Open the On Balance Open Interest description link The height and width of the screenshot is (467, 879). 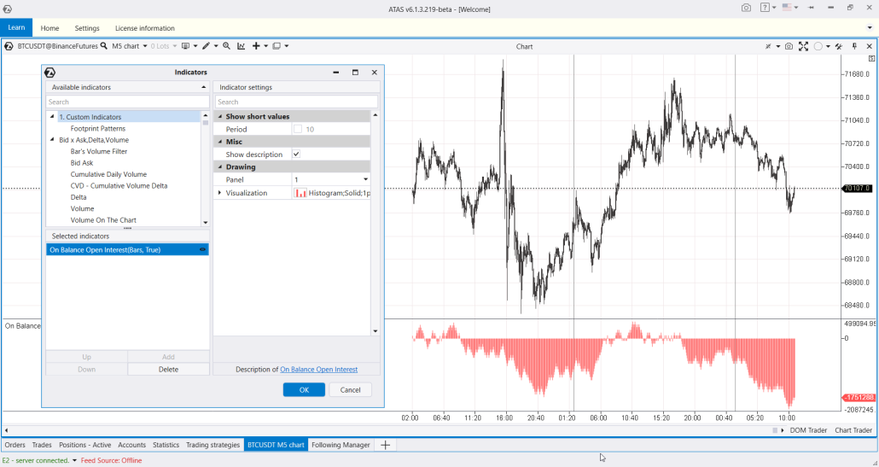click(x=319, y=370)
